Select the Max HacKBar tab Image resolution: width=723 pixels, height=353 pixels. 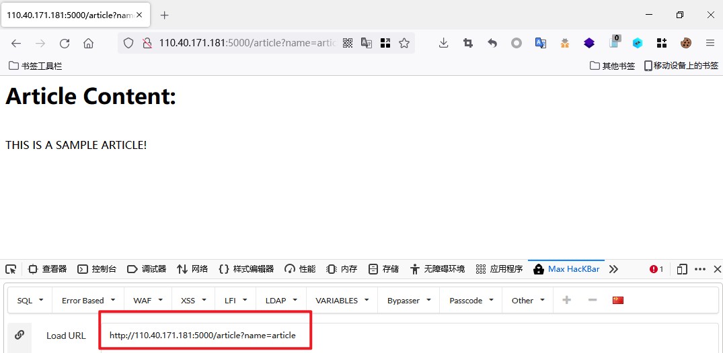pos(566,269)
